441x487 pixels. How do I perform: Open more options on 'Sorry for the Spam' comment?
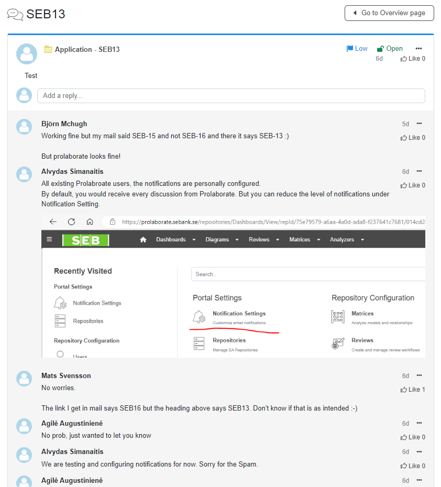coord(419,452)
